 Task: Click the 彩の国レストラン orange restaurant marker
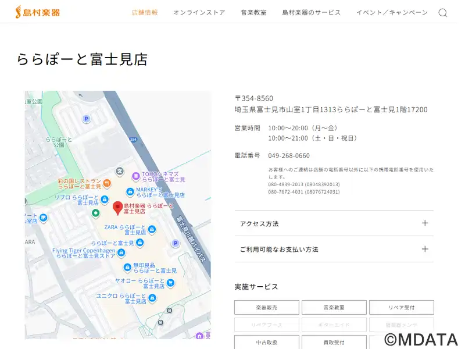click(107, 183)
